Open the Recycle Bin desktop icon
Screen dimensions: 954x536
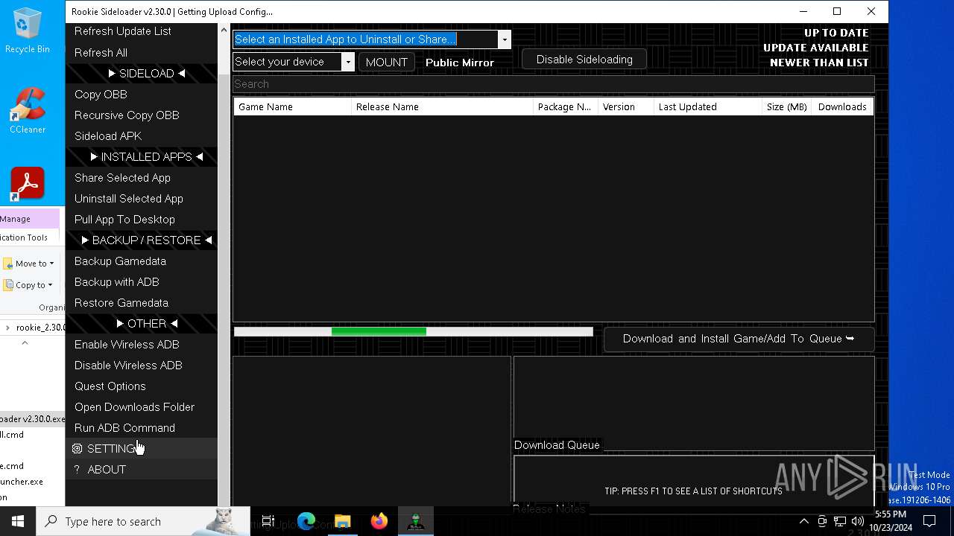click(x=28, y=31)
